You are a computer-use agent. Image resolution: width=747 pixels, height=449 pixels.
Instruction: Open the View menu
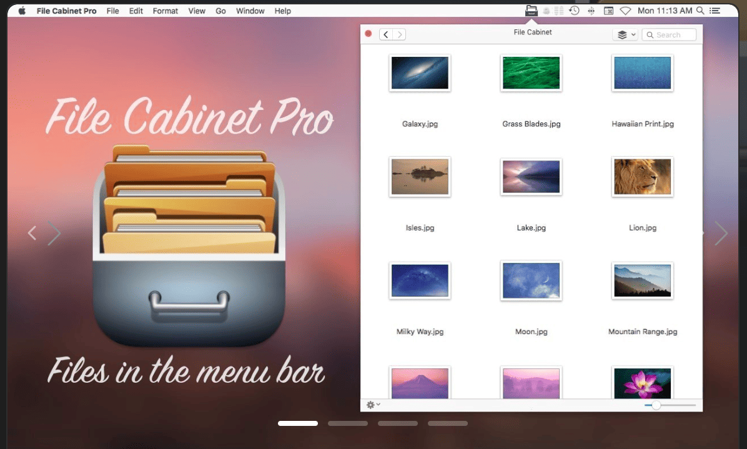(x=197, y=11)
